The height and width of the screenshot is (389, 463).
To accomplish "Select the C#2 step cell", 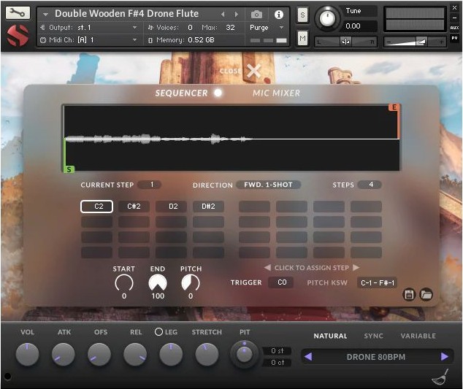I will click(134, 207).
